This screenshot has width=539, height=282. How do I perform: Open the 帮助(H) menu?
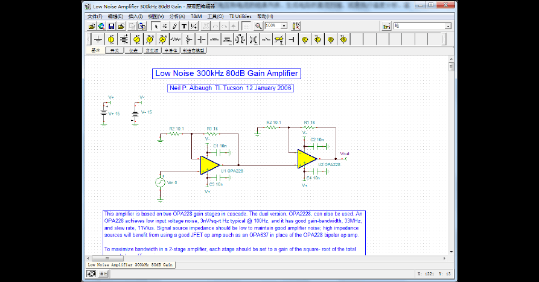pyautogui.click(x=265, y=16)
